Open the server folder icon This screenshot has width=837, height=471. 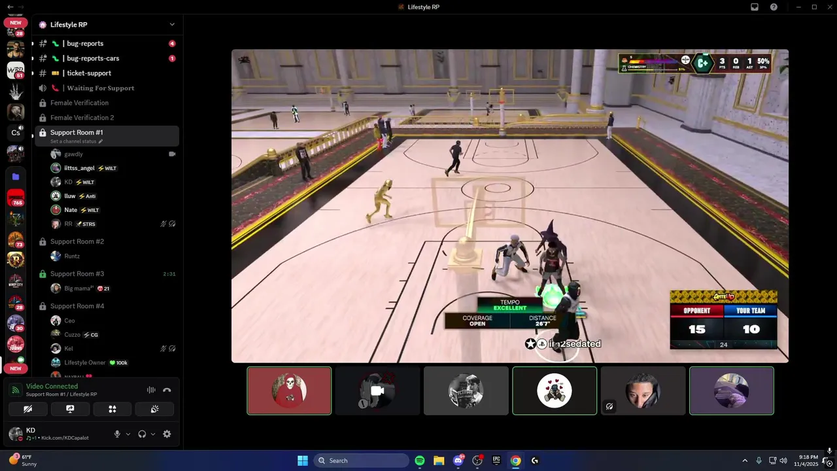pyautogui.click(x=16, y=177)
